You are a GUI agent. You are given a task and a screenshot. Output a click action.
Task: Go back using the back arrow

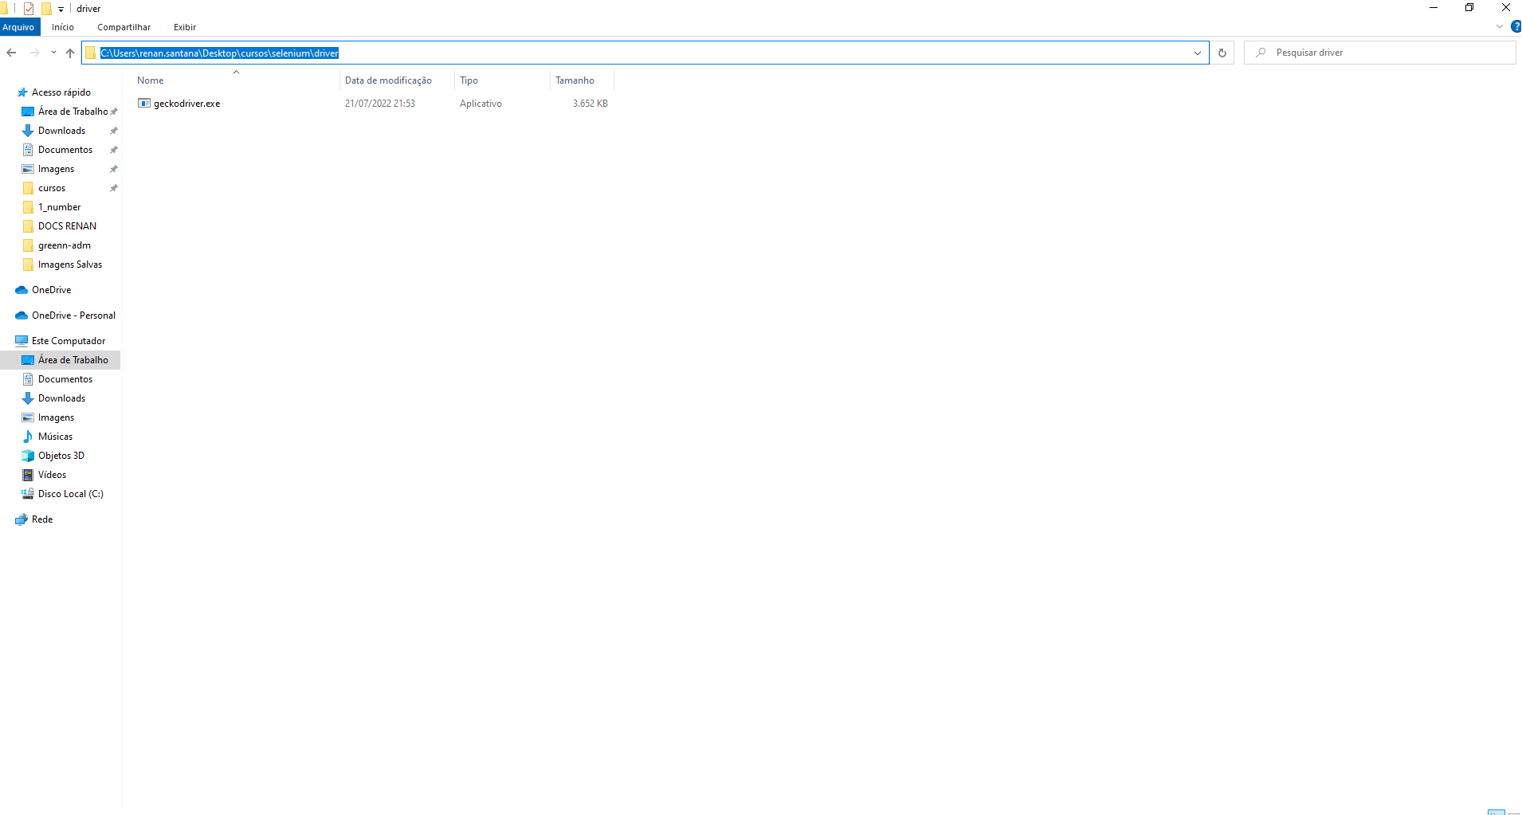11,53
